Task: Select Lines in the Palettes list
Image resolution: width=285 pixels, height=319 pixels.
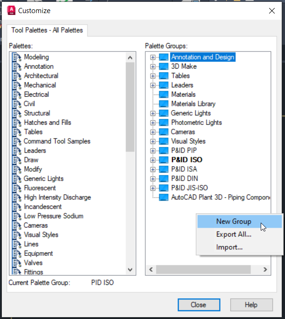Action: point(31,244)
